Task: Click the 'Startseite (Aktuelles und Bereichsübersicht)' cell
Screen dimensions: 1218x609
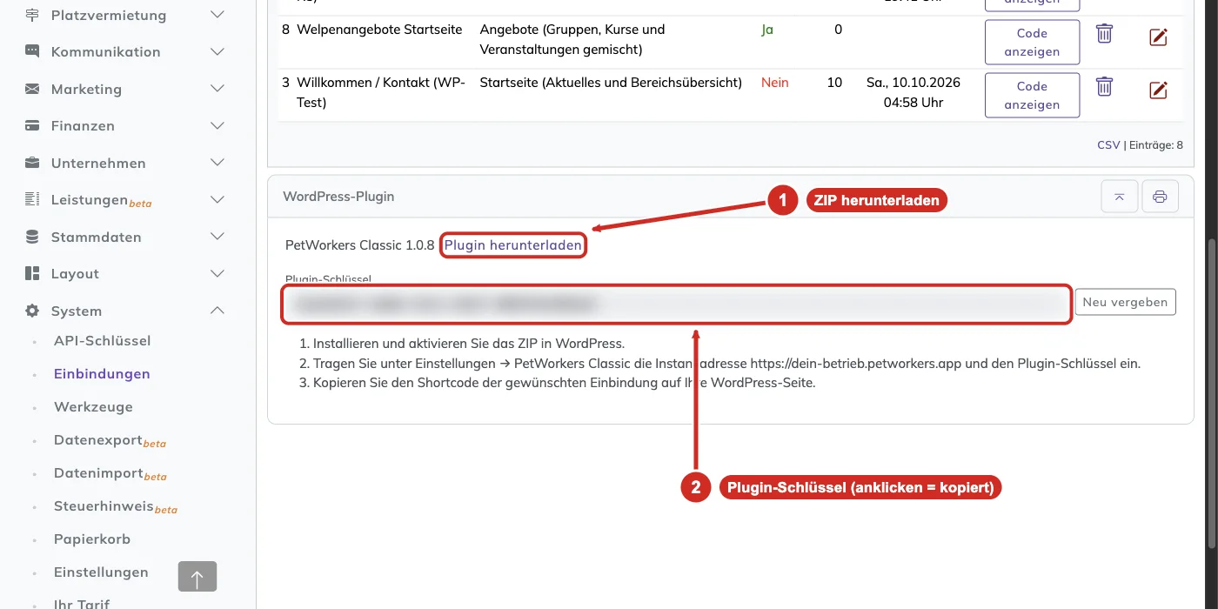Action: tap(611, 83)
